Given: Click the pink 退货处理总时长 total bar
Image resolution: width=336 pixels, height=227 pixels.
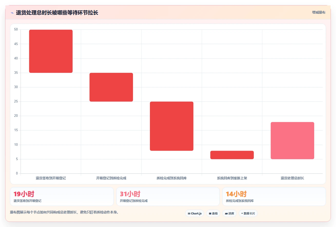Looking at the screenshot, I should 292,141.
